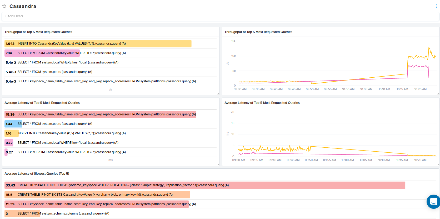Select the SELECT k, v throughput row with value 784
The height and width of the screenshot is (219, 440).
(111, 53)
